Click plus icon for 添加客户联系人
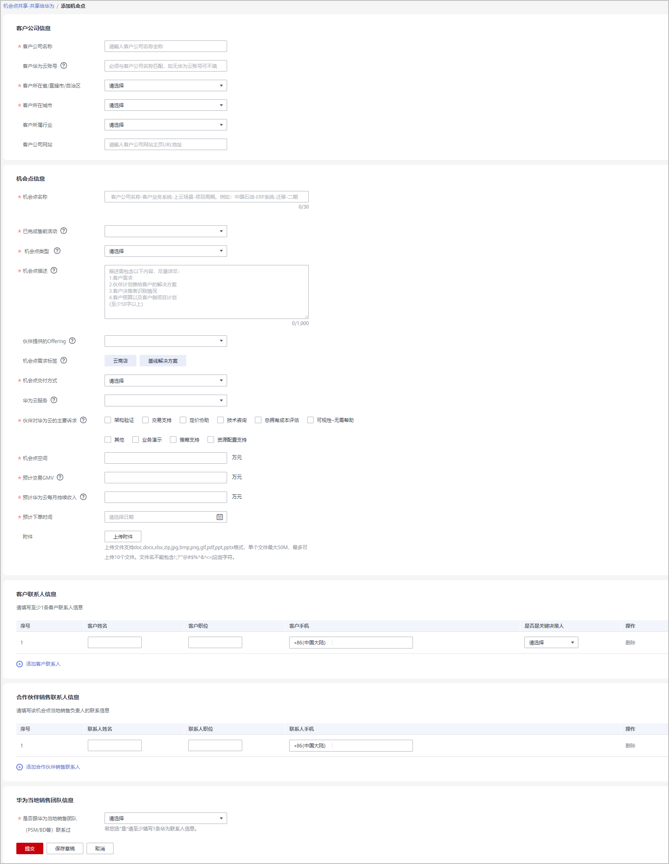The height and width of the screenshot is (864, 669). pyautogui.click(x=20, y=664)
